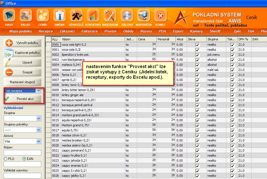
Task: Click the pencil icon for Upravit
Action: tap(8, 62)
